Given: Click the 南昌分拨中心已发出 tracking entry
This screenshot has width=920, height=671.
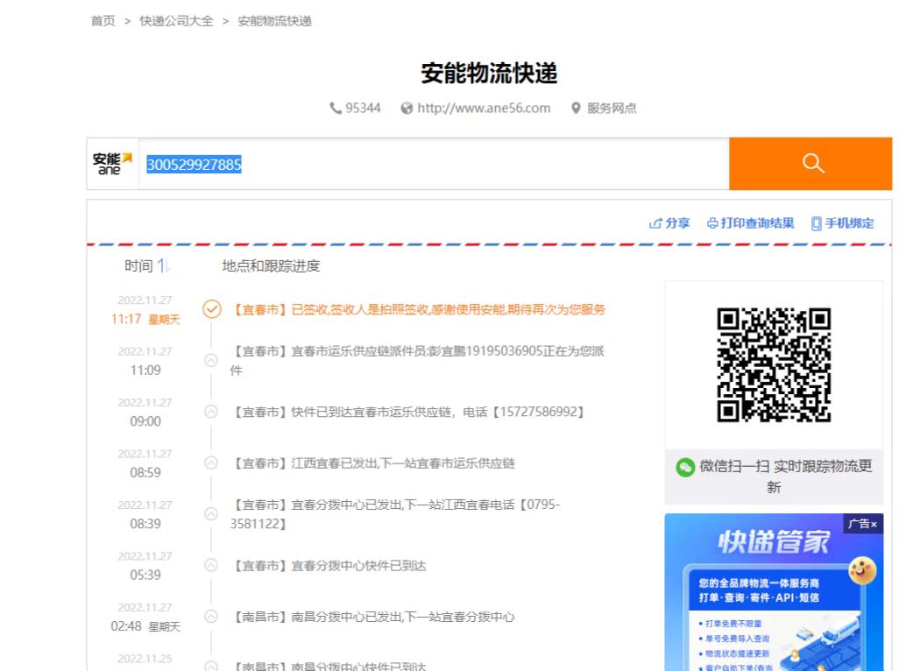Looking at the screenshot, I should pos(372,617).
